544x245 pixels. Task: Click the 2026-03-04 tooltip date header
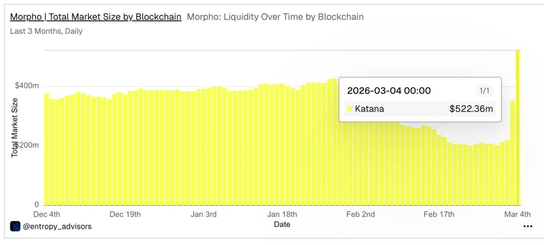tap(389, 90)
